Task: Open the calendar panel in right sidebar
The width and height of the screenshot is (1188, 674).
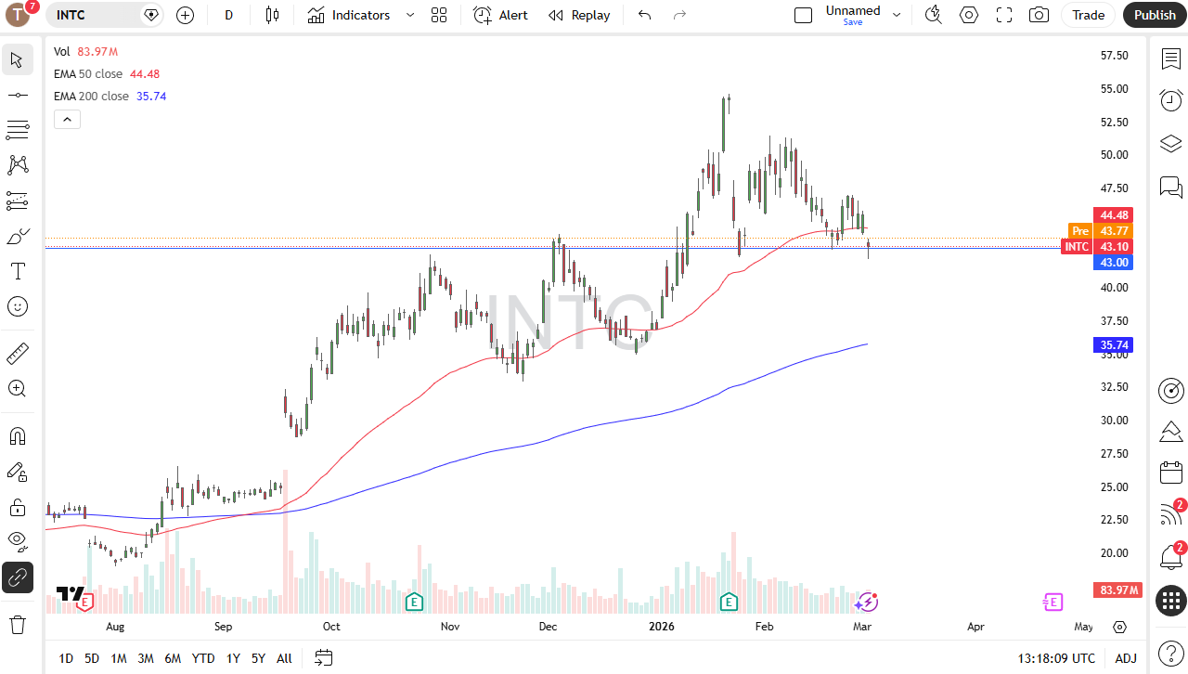Action: (1171, 473)
